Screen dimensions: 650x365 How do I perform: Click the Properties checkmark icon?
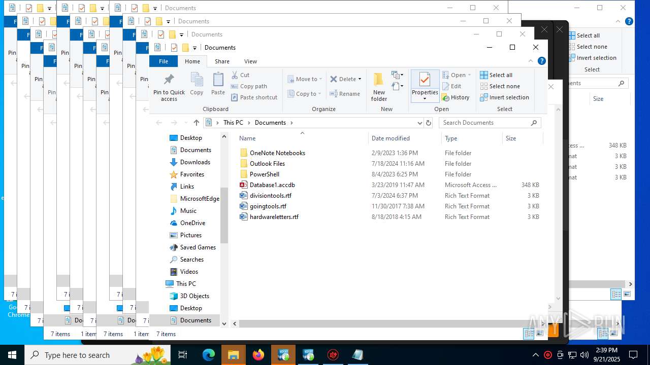point(425,80)
